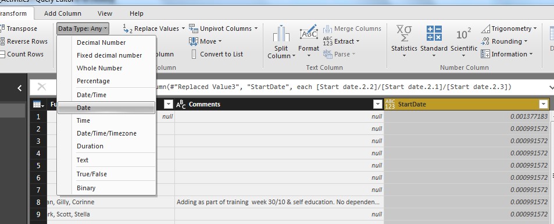Click the Transpose icon

pos(2,29)
